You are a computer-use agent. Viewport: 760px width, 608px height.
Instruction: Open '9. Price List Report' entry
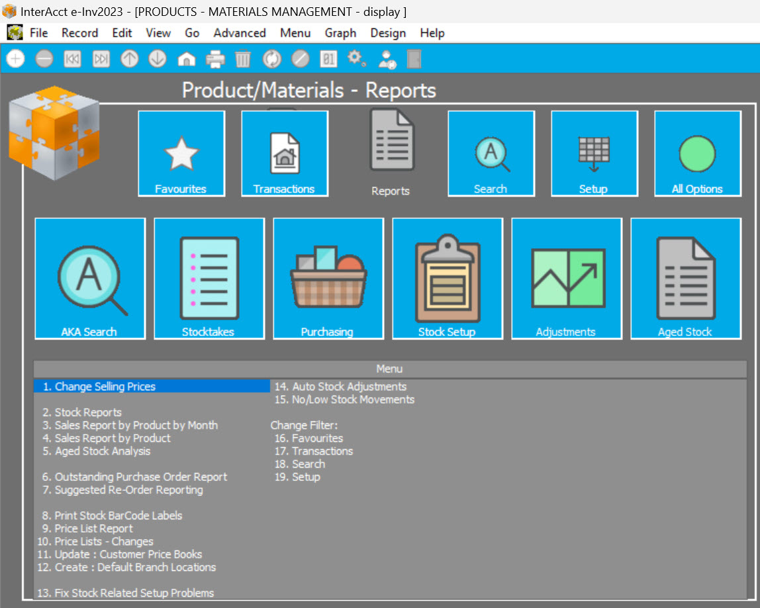pos(87,529)
